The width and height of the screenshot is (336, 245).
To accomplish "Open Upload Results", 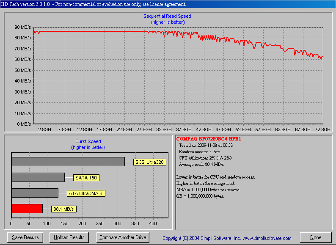I will (x=69, y=237).
